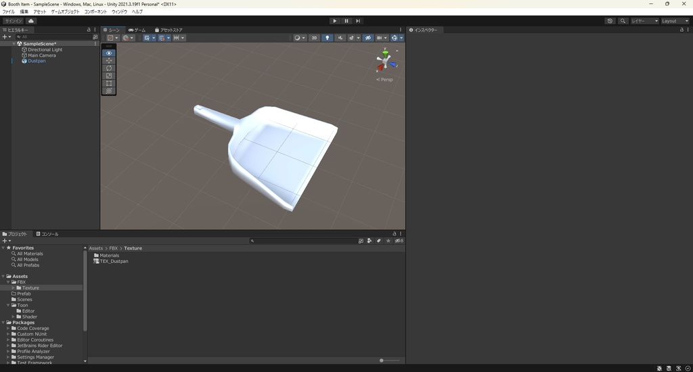This screenshot has height=372, width=693.
Task: Open the scene camera settings dropdown
Action: 381,38
